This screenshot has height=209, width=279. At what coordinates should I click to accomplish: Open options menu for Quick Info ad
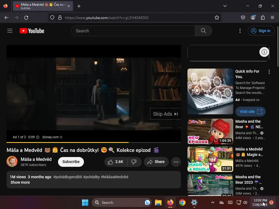click(x=269, y=72)
